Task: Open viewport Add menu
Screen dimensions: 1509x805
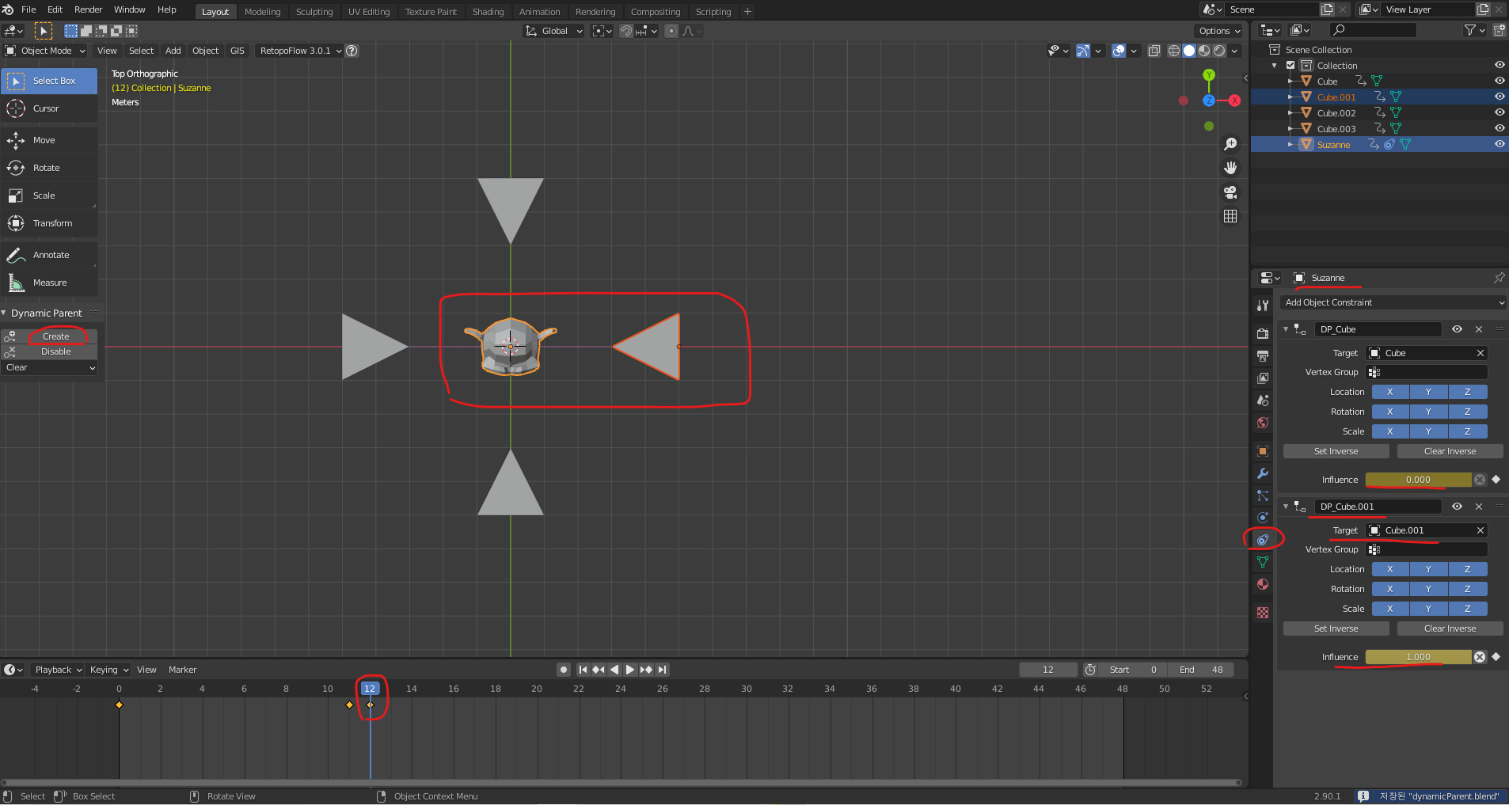Action: 173,51
